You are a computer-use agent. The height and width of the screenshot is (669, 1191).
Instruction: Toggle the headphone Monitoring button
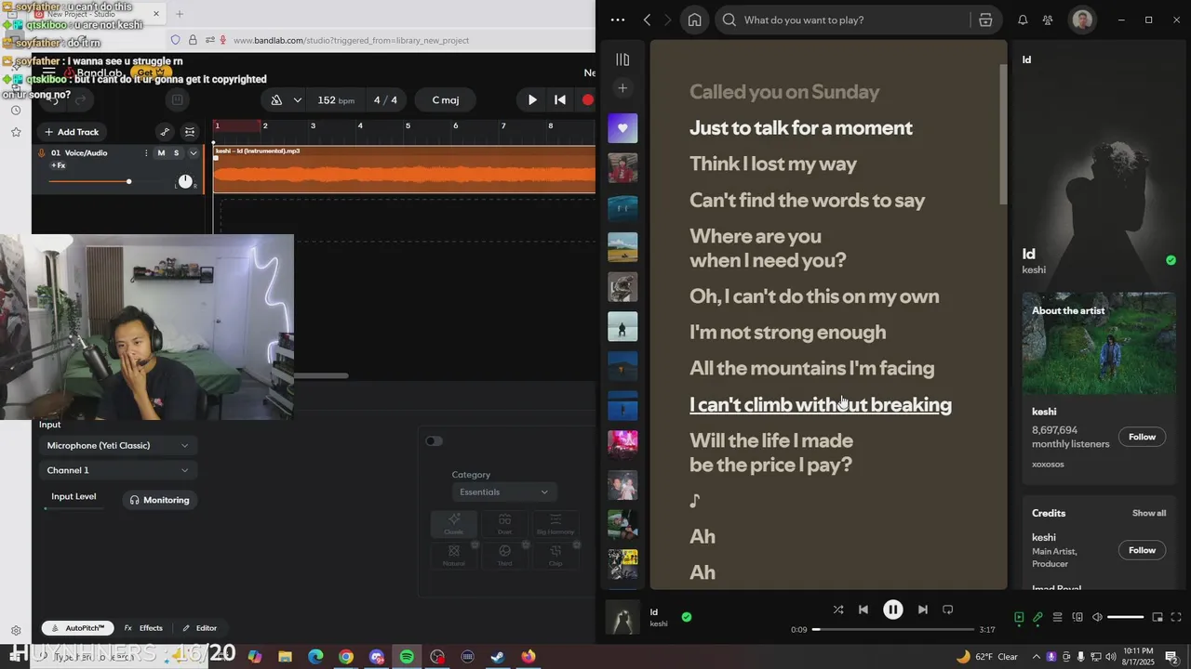click(159, 500)
